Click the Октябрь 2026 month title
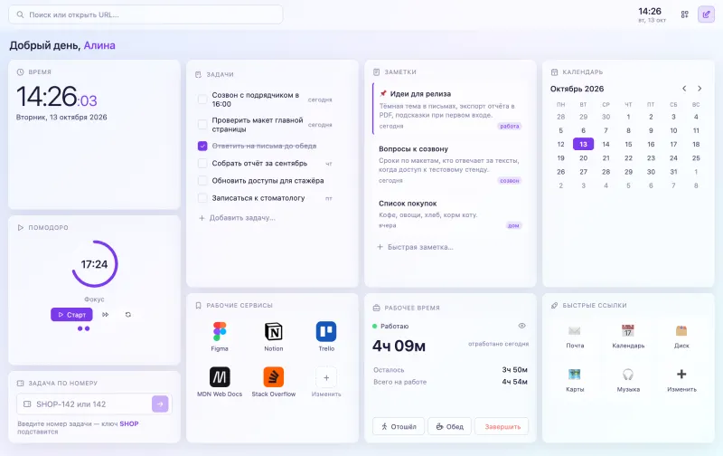This screenshot has width=723, height=456. click(x=577, y=89)
